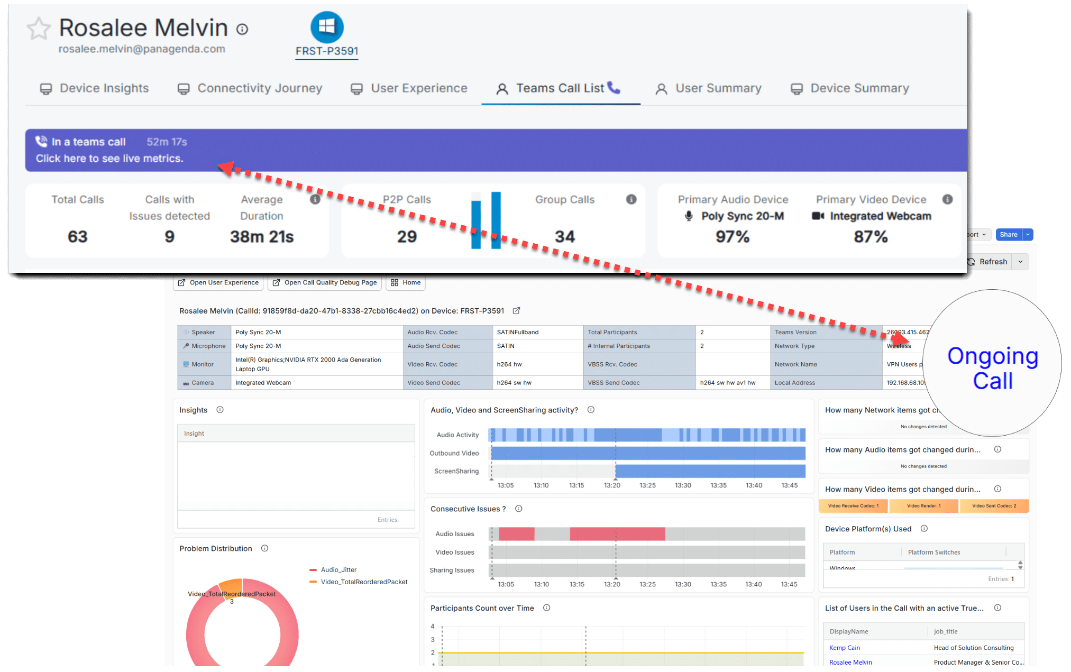View info for Consecutive Issues panel

[x=519, y=509]
